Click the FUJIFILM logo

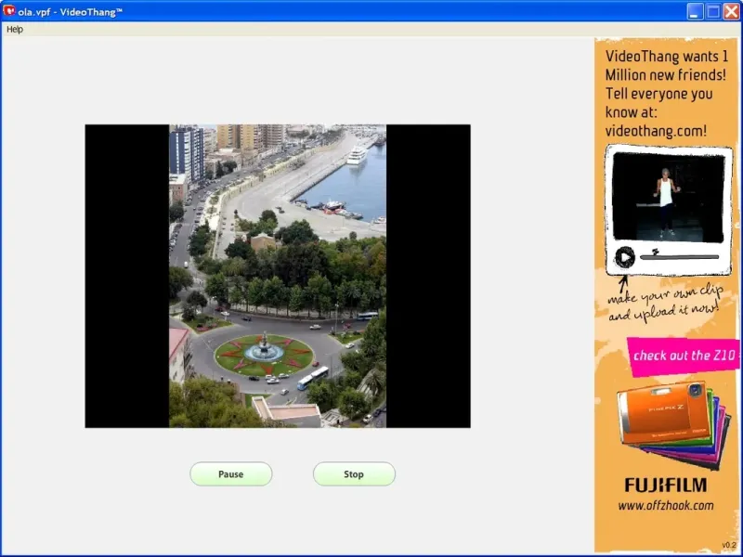pos(666,485)
